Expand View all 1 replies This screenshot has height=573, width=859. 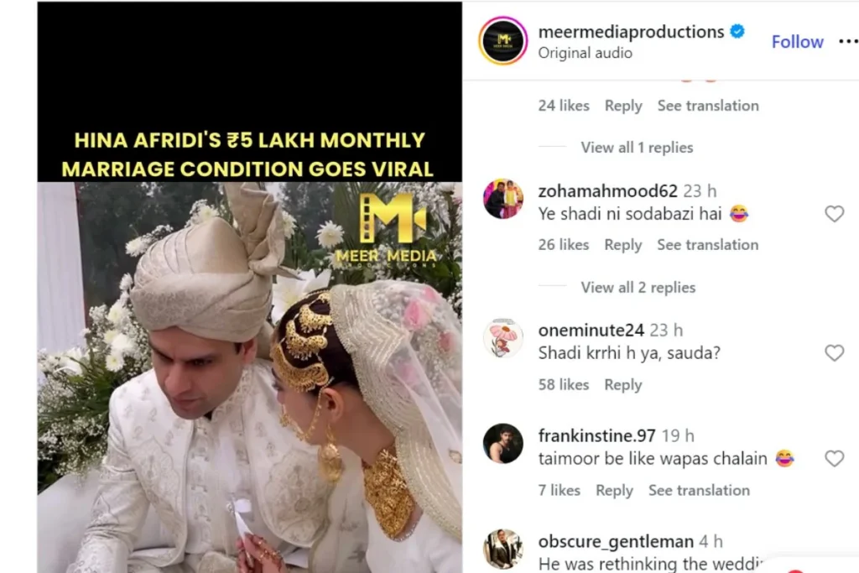637,148
